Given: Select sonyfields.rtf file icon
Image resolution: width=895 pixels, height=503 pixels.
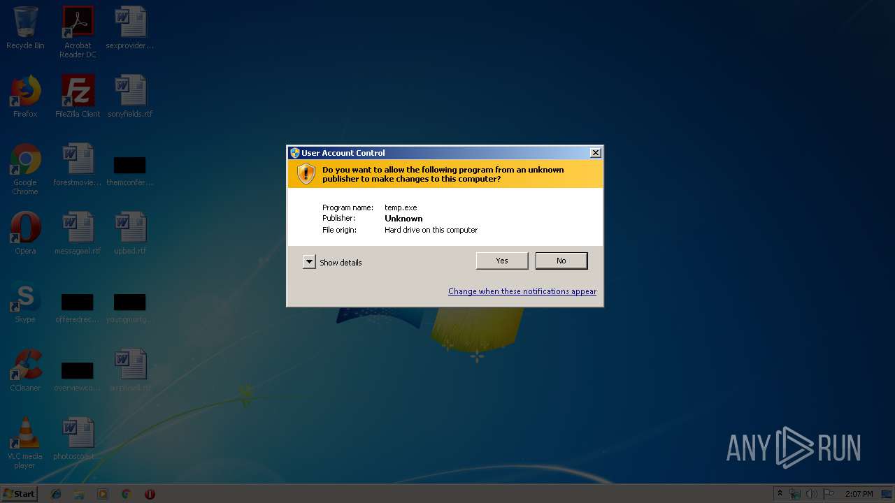Looking at the screenshot, I should point(130,96).
